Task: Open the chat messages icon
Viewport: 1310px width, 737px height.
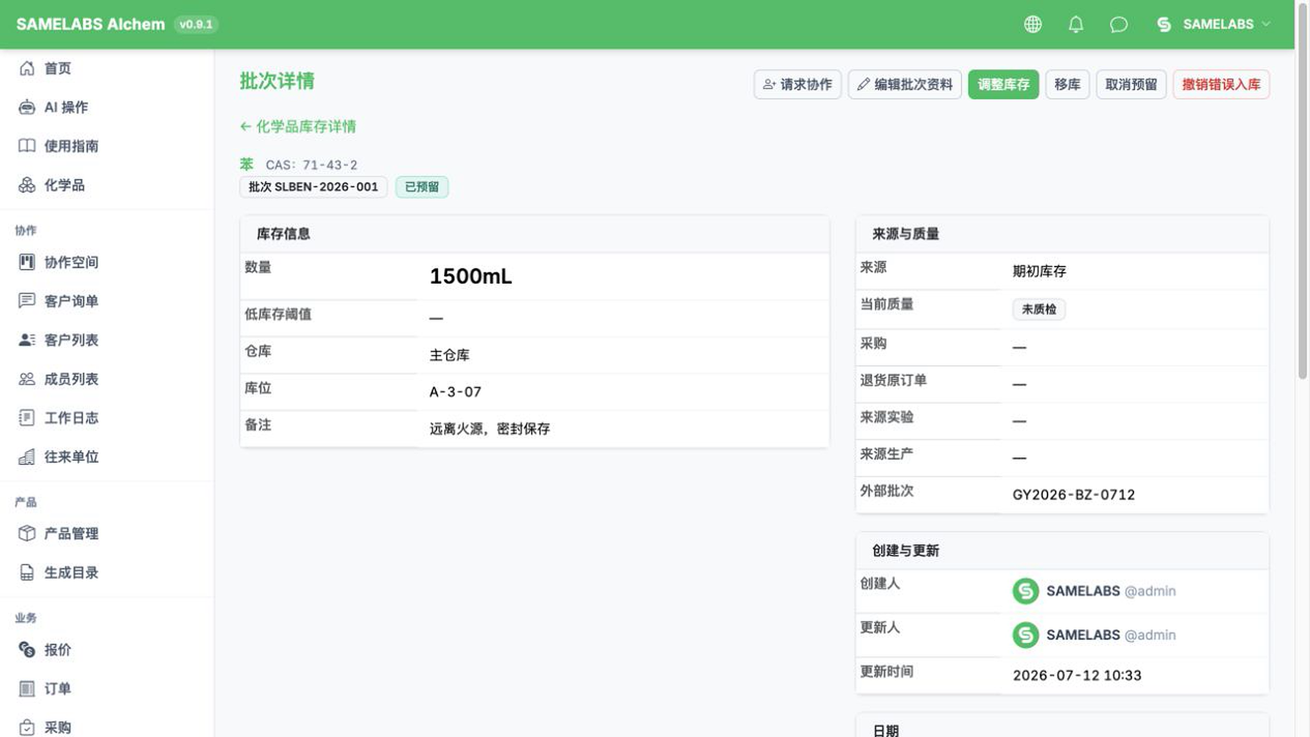Action: [1118, 24]
